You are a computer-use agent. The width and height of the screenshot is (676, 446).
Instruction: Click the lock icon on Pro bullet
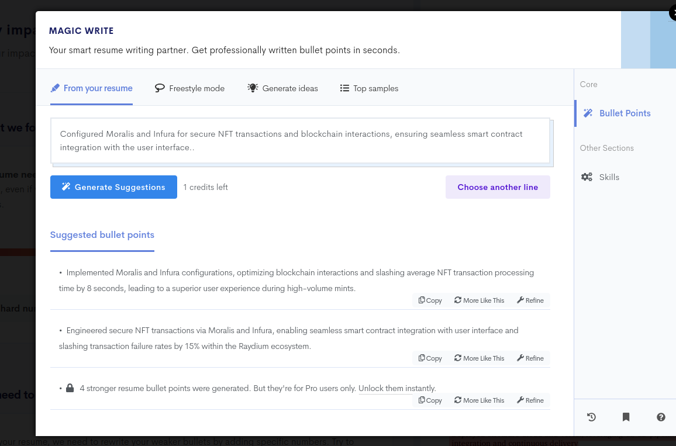pos(70,388)
